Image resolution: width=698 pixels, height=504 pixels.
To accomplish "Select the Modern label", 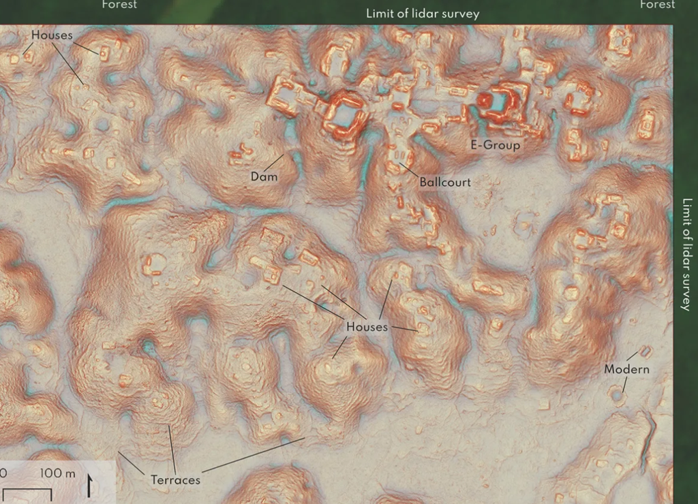I will (626, 369).
